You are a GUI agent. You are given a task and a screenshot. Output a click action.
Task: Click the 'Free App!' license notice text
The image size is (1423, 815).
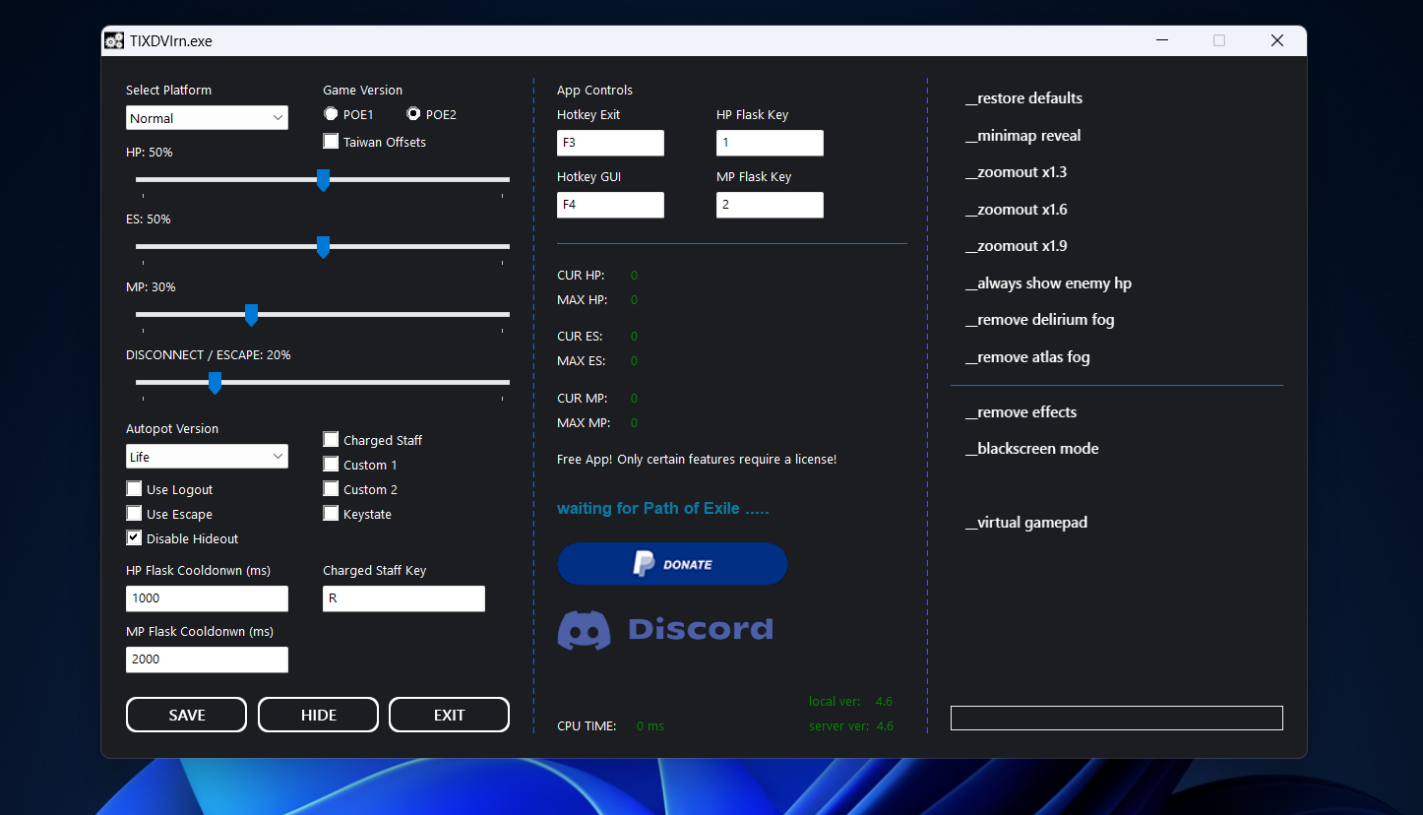click(x=697, y=460)
